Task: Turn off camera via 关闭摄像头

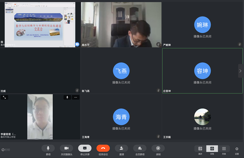Action: click(x=66, y=148)
